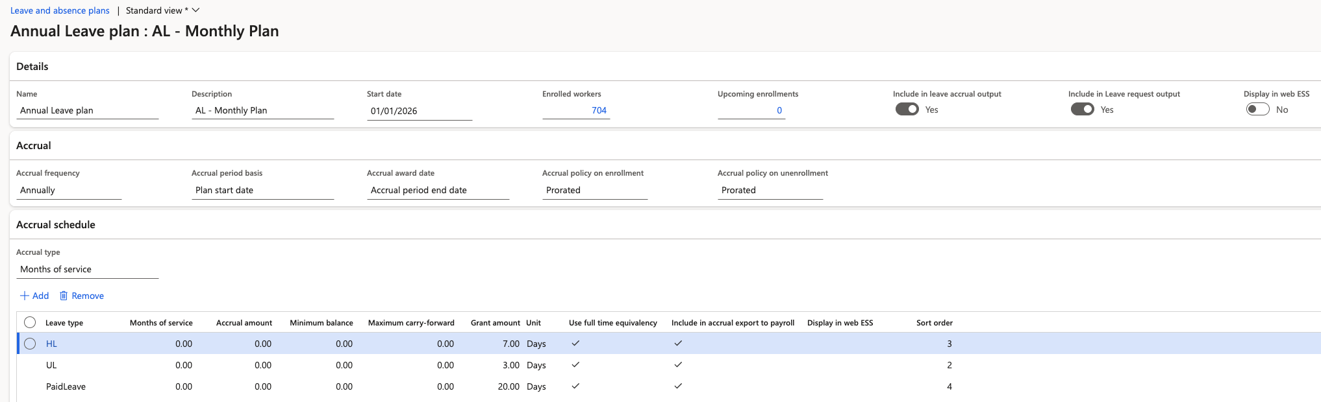Expand the Standard view dropdown chevron

[196, 10]
